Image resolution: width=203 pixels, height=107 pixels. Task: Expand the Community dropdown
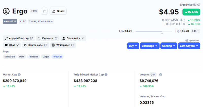pos(73,38)
